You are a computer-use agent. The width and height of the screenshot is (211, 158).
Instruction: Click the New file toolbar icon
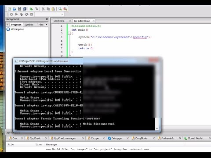click(x=10, y=9)
